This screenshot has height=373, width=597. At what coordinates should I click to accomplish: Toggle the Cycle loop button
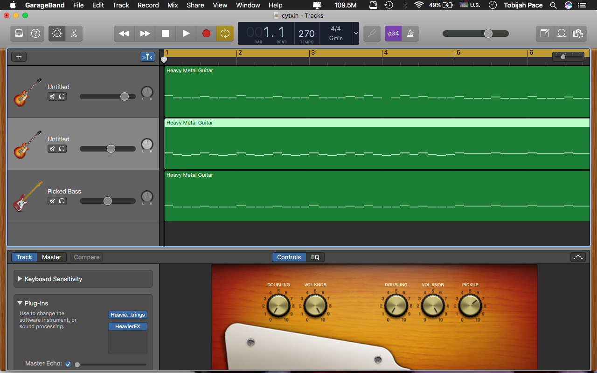[225, 34]
